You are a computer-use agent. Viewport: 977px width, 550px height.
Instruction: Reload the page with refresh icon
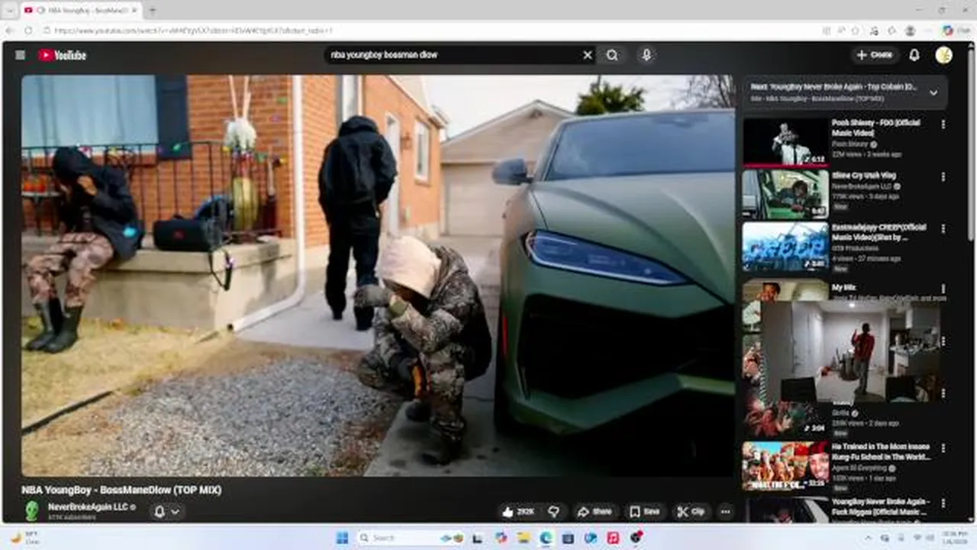click(28, 31)
